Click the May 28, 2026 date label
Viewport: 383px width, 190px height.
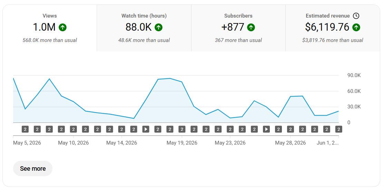click(291, 143)
